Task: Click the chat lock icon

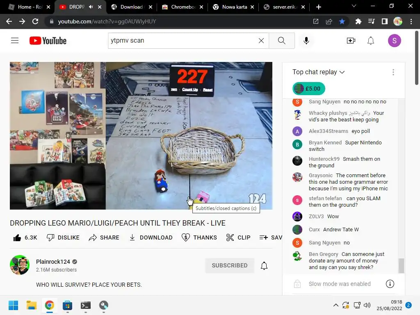Action: point(297,284)
